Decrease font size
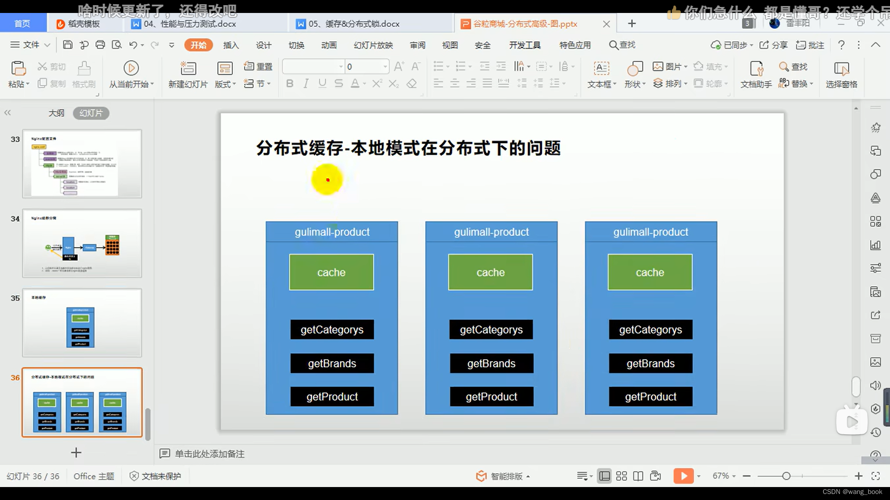 coord(416,66)
